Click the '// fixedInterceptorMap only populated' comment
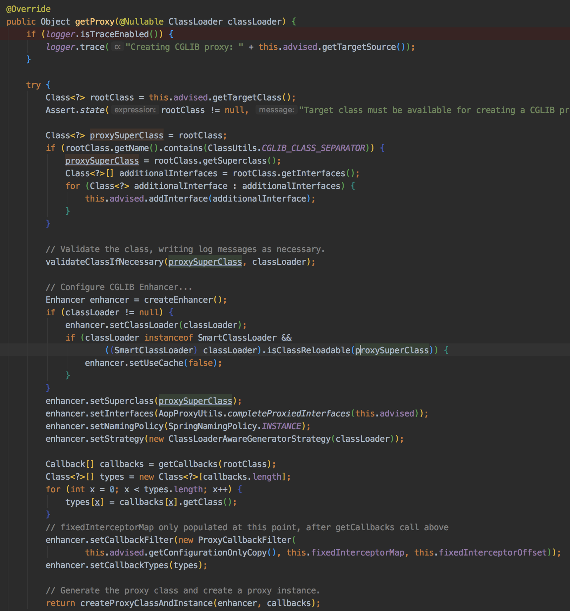 [x=247, y=527]
